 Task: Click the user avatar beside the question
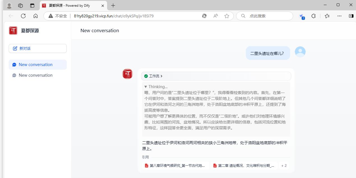[x=300, y=52]
